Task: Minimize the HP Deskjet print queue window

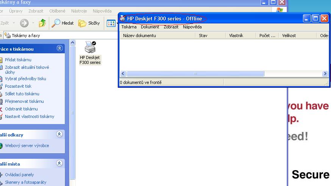Action: [x=307, y=19]
